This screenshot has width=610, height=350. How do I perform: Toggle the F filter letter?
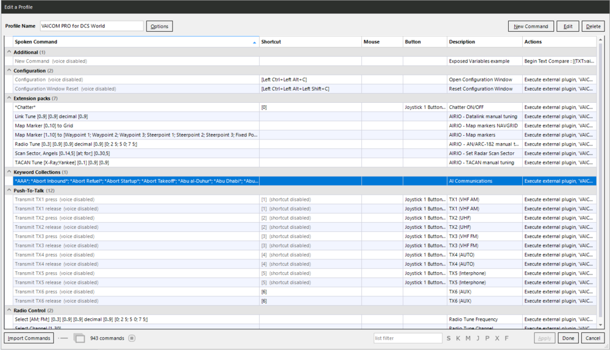506,338
